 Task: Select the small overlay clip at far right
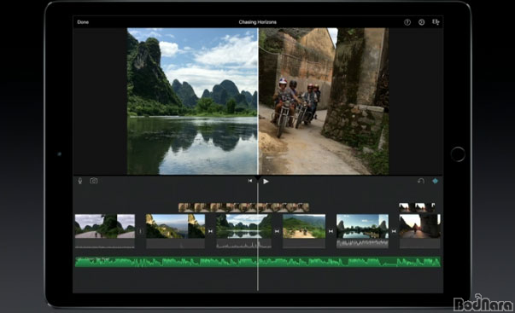(x=417, y=207)
